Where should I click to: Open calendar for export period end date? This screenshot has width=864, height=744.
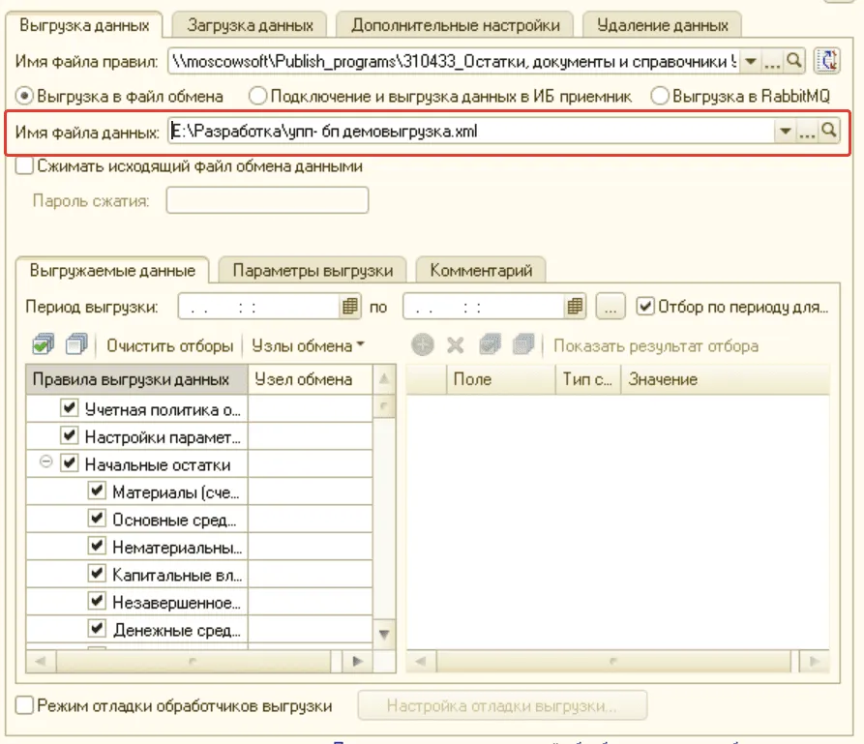(576, 308)
